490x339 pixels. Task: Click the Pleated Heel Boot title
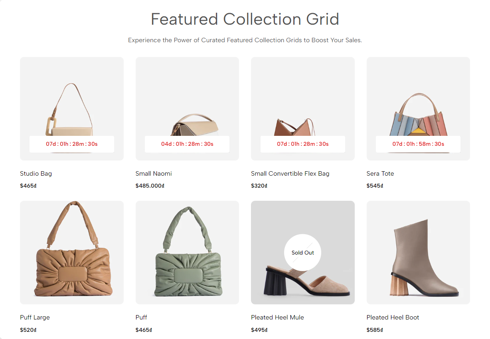pyautogui.click(x=393, y=317)
